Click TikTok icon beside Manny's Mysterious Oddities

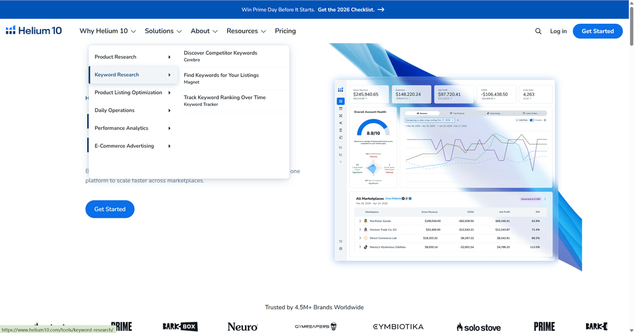coord(366,247)
